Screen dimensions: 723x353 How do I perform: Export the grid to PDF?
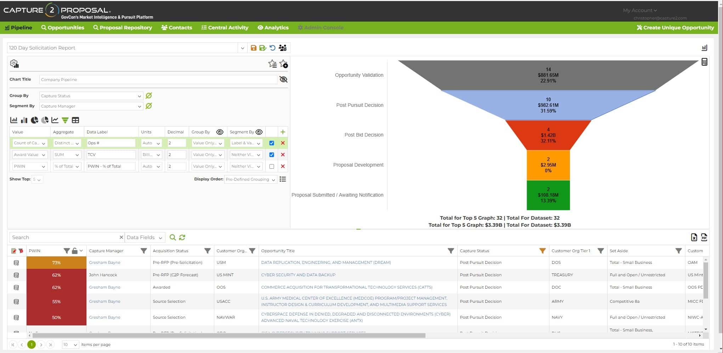pyautogui.click(x=704, y=237)
